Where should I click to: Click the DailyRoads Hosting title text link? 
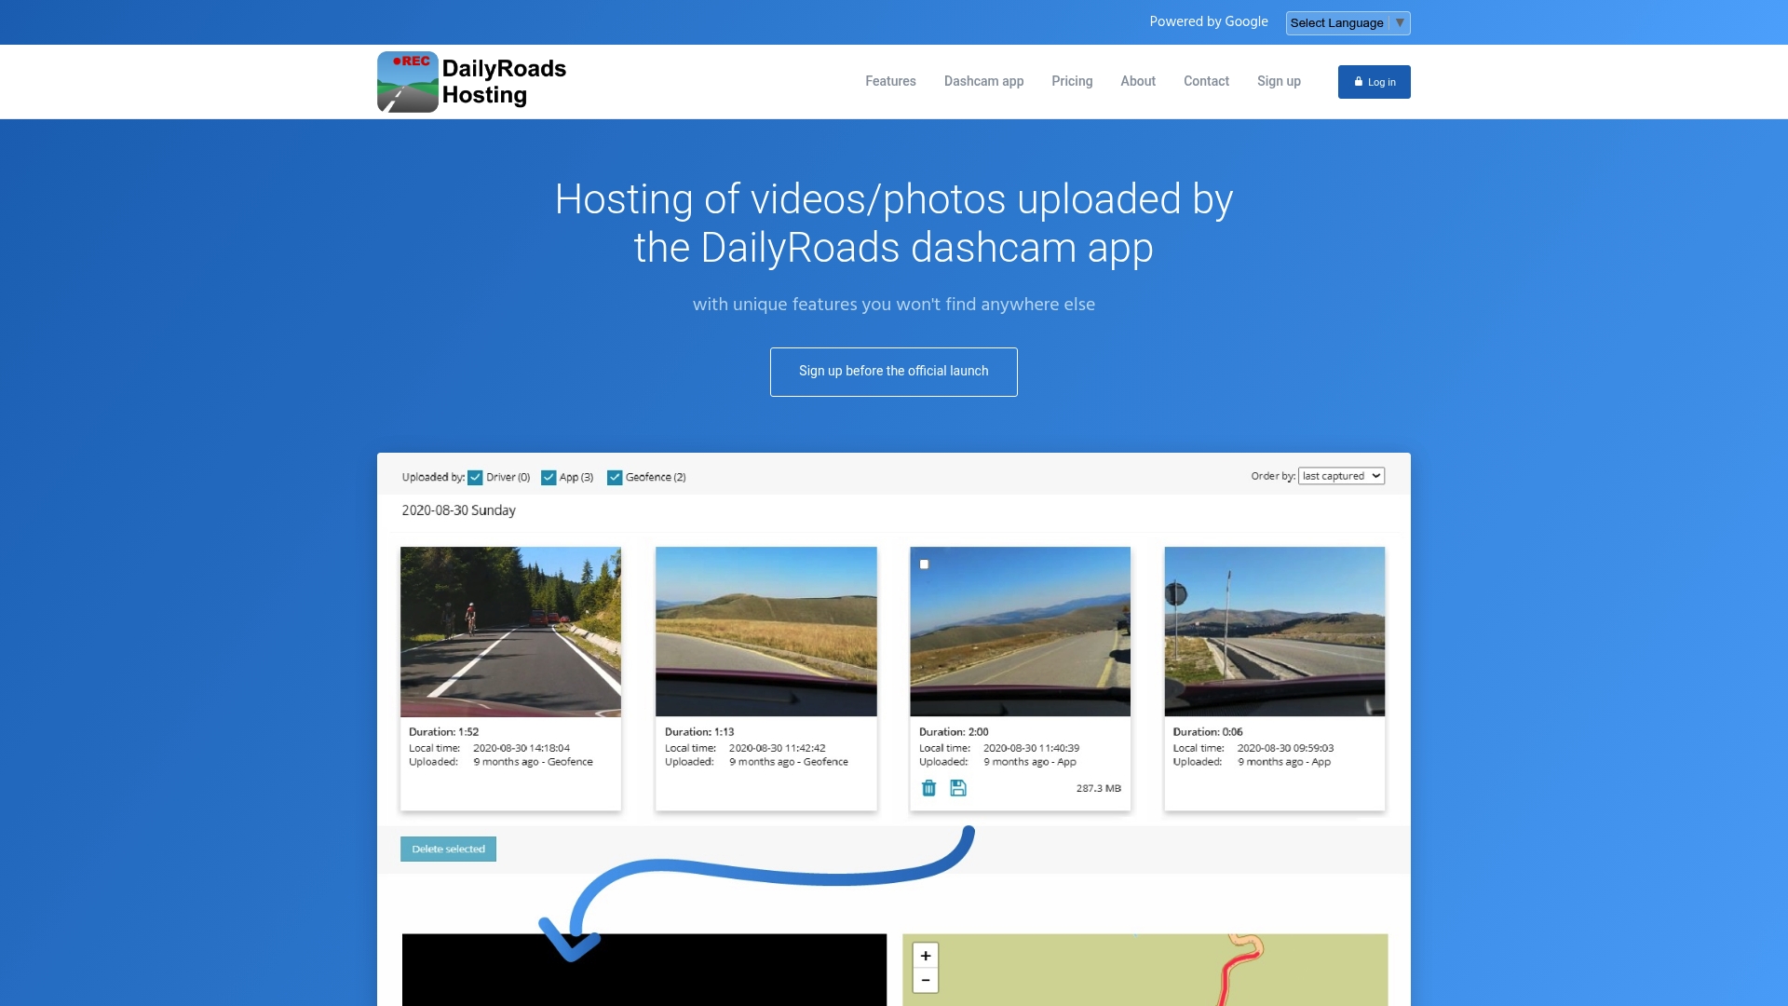504,82
